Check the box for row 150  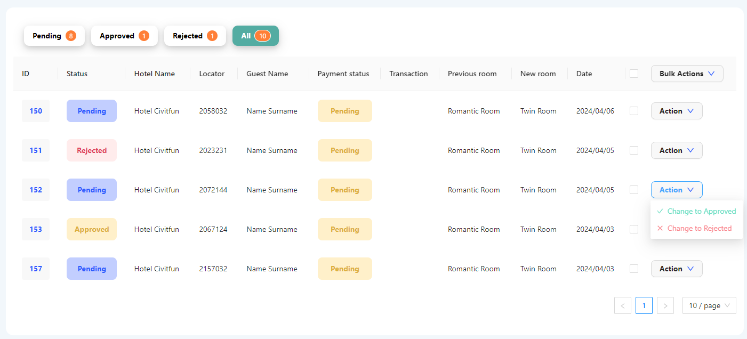(634, 111)
